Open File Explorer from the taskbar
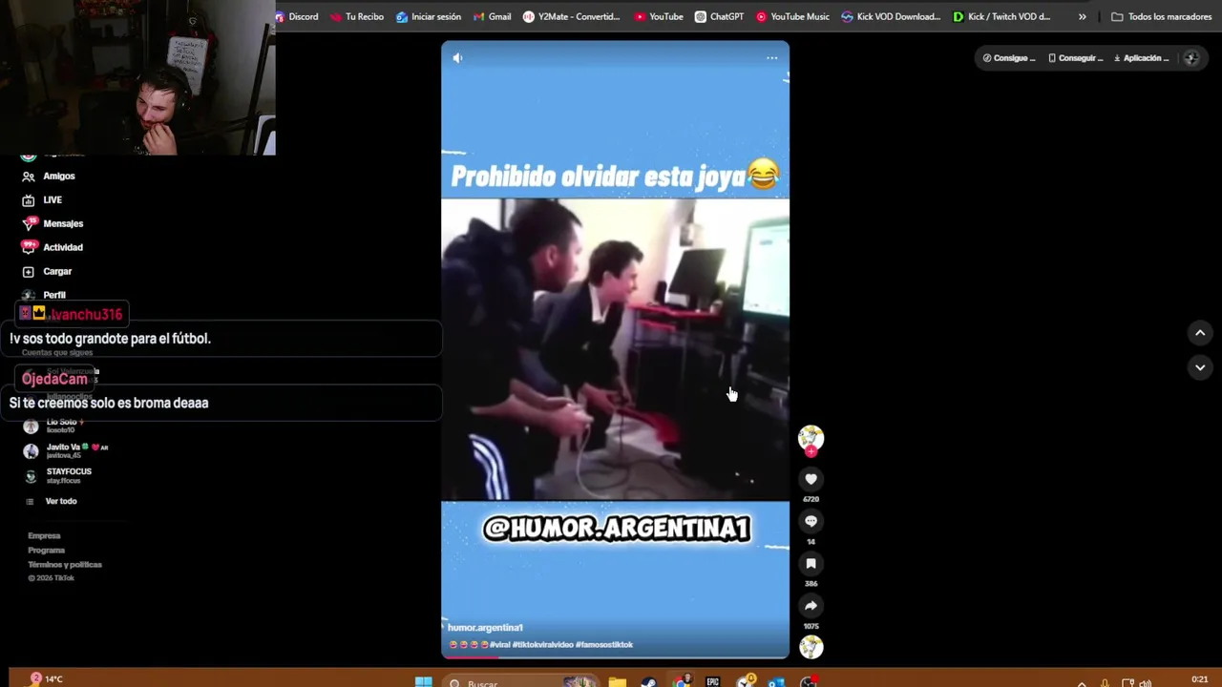 (x=617, y=681)
